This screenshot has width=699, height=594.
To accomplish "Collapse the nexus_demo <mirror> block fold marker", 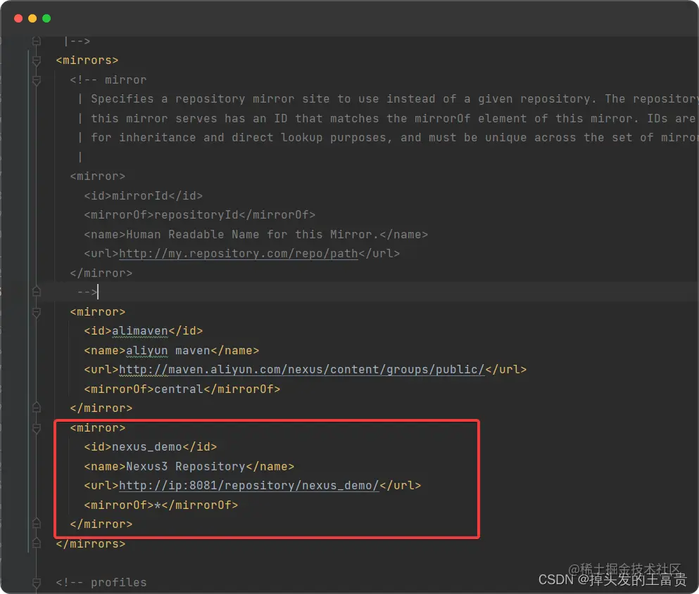I will click(x=37, y=428).
